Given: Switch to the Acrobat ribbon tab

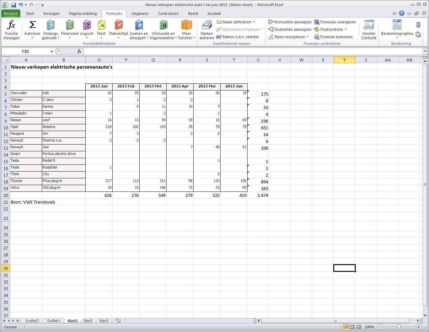Looking at the screenshot, I should click(x=214, y=14).
